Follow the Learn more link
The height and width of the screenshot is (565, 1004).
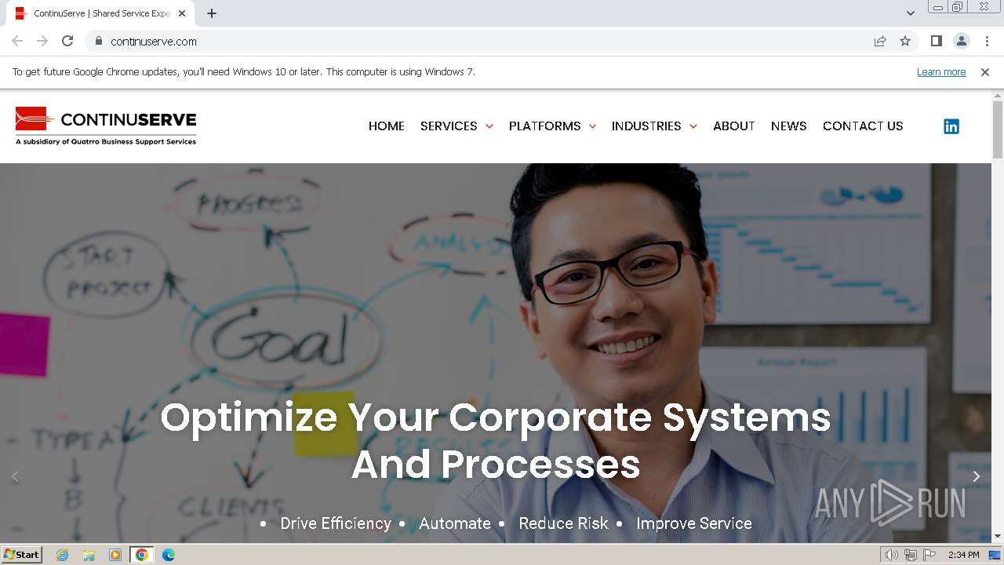pos(941,71)
